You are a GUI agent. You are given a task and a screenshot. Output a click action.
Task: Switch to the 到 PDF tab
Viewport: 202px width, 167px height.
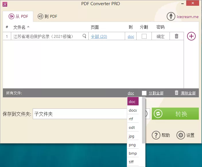tap(47, 16)
